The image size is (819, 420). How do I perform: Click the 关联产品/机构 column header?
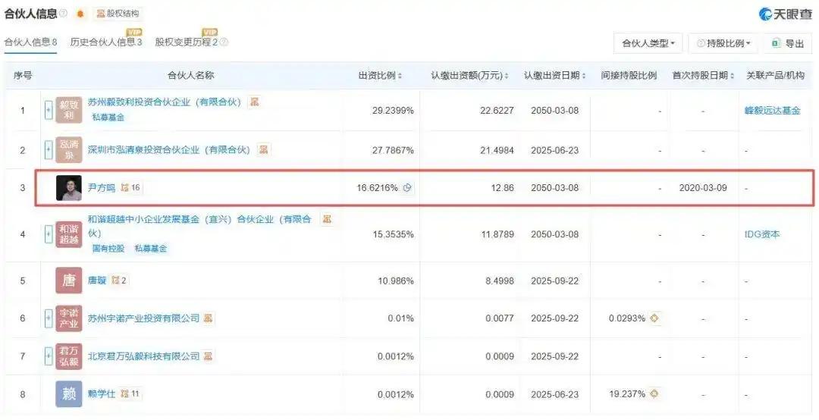coord(775,76)
